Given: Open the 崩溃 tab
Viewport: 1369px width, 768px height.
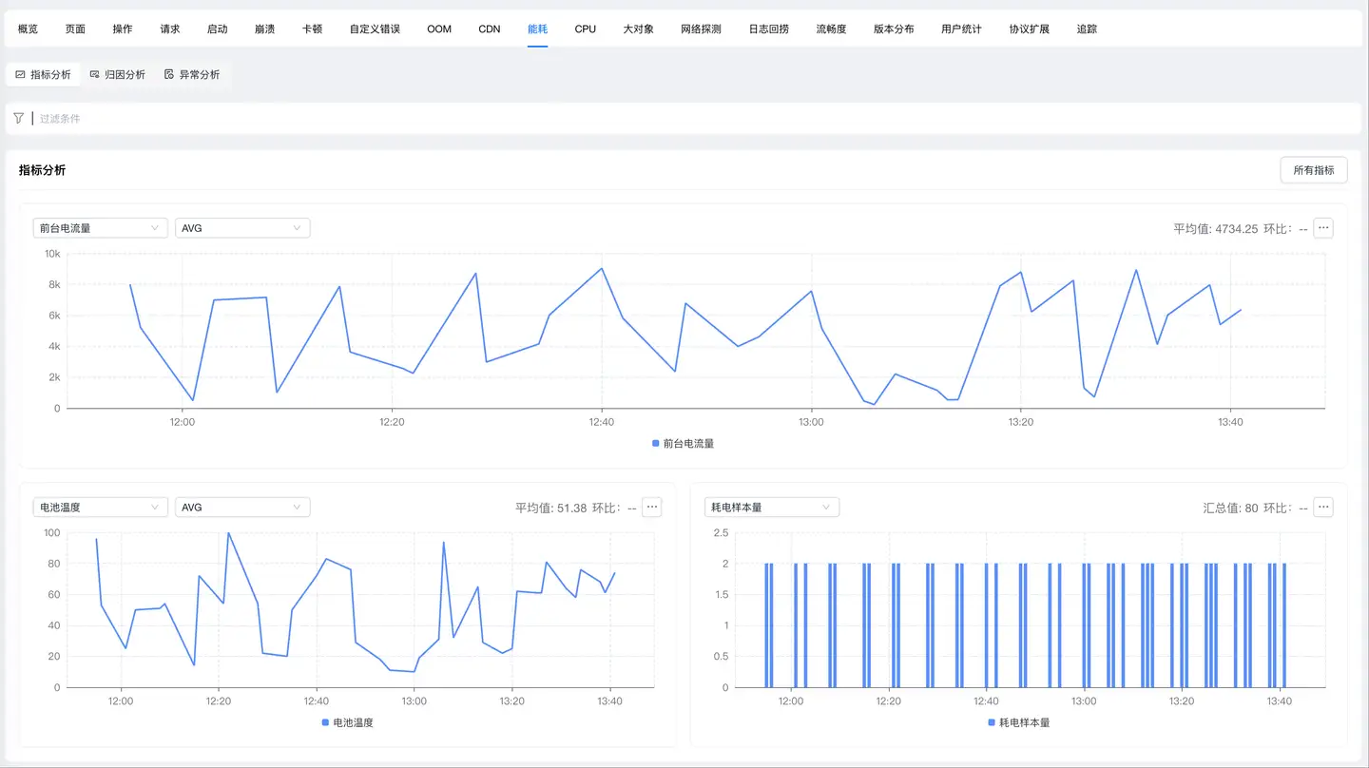Looking at the screenshot, I should pyautogui.click(x=264, y=29).
